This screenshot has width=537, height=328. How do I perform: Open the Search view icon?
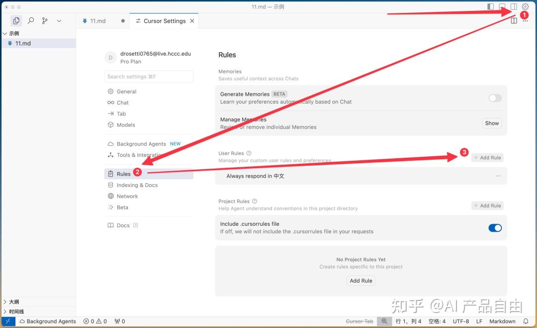tap(31, 21)
